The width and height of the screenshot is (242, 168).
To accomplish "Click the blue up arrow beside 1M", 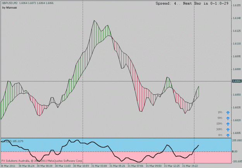I will [x=228, y=113].
